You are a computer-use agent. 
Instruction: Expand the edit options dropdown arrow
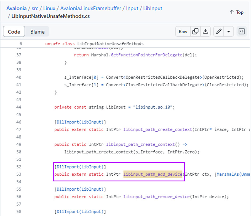[x=229, y=32]
